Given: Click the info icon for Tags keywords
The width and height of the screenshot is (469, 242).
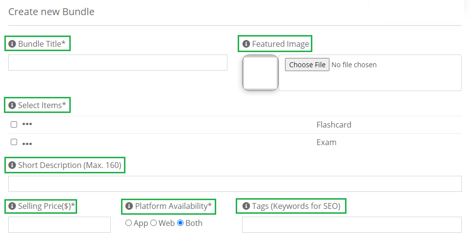Looking at the screenshot, I should 246,206.
